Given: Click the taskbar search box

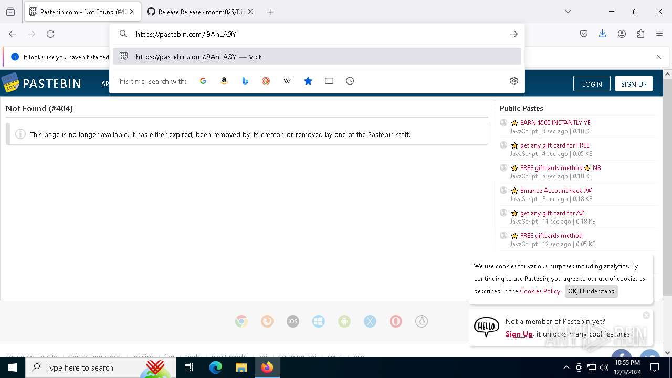Looking at the screenshot, I should 101,367.
